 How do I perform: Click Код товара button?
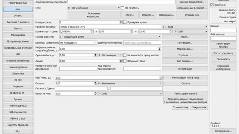click(185, 61)
